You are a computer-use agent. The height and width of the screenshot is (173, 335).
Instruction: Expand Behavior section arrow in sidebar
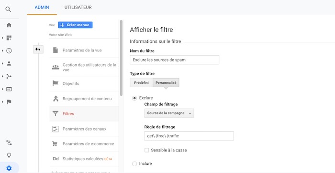pos(2,89)
